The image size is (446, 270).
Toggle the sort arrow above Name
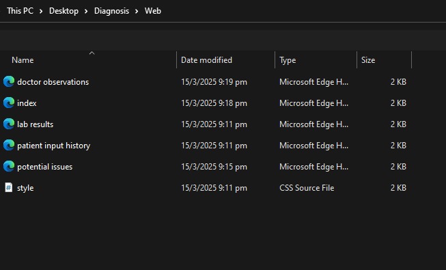pos(92,53)
